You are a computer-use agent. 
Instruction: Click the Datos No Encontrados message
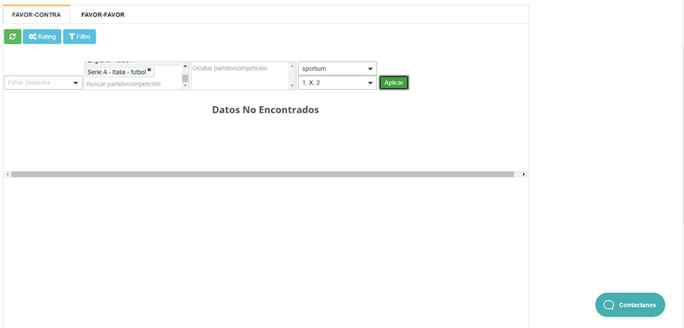pos(265,110)
